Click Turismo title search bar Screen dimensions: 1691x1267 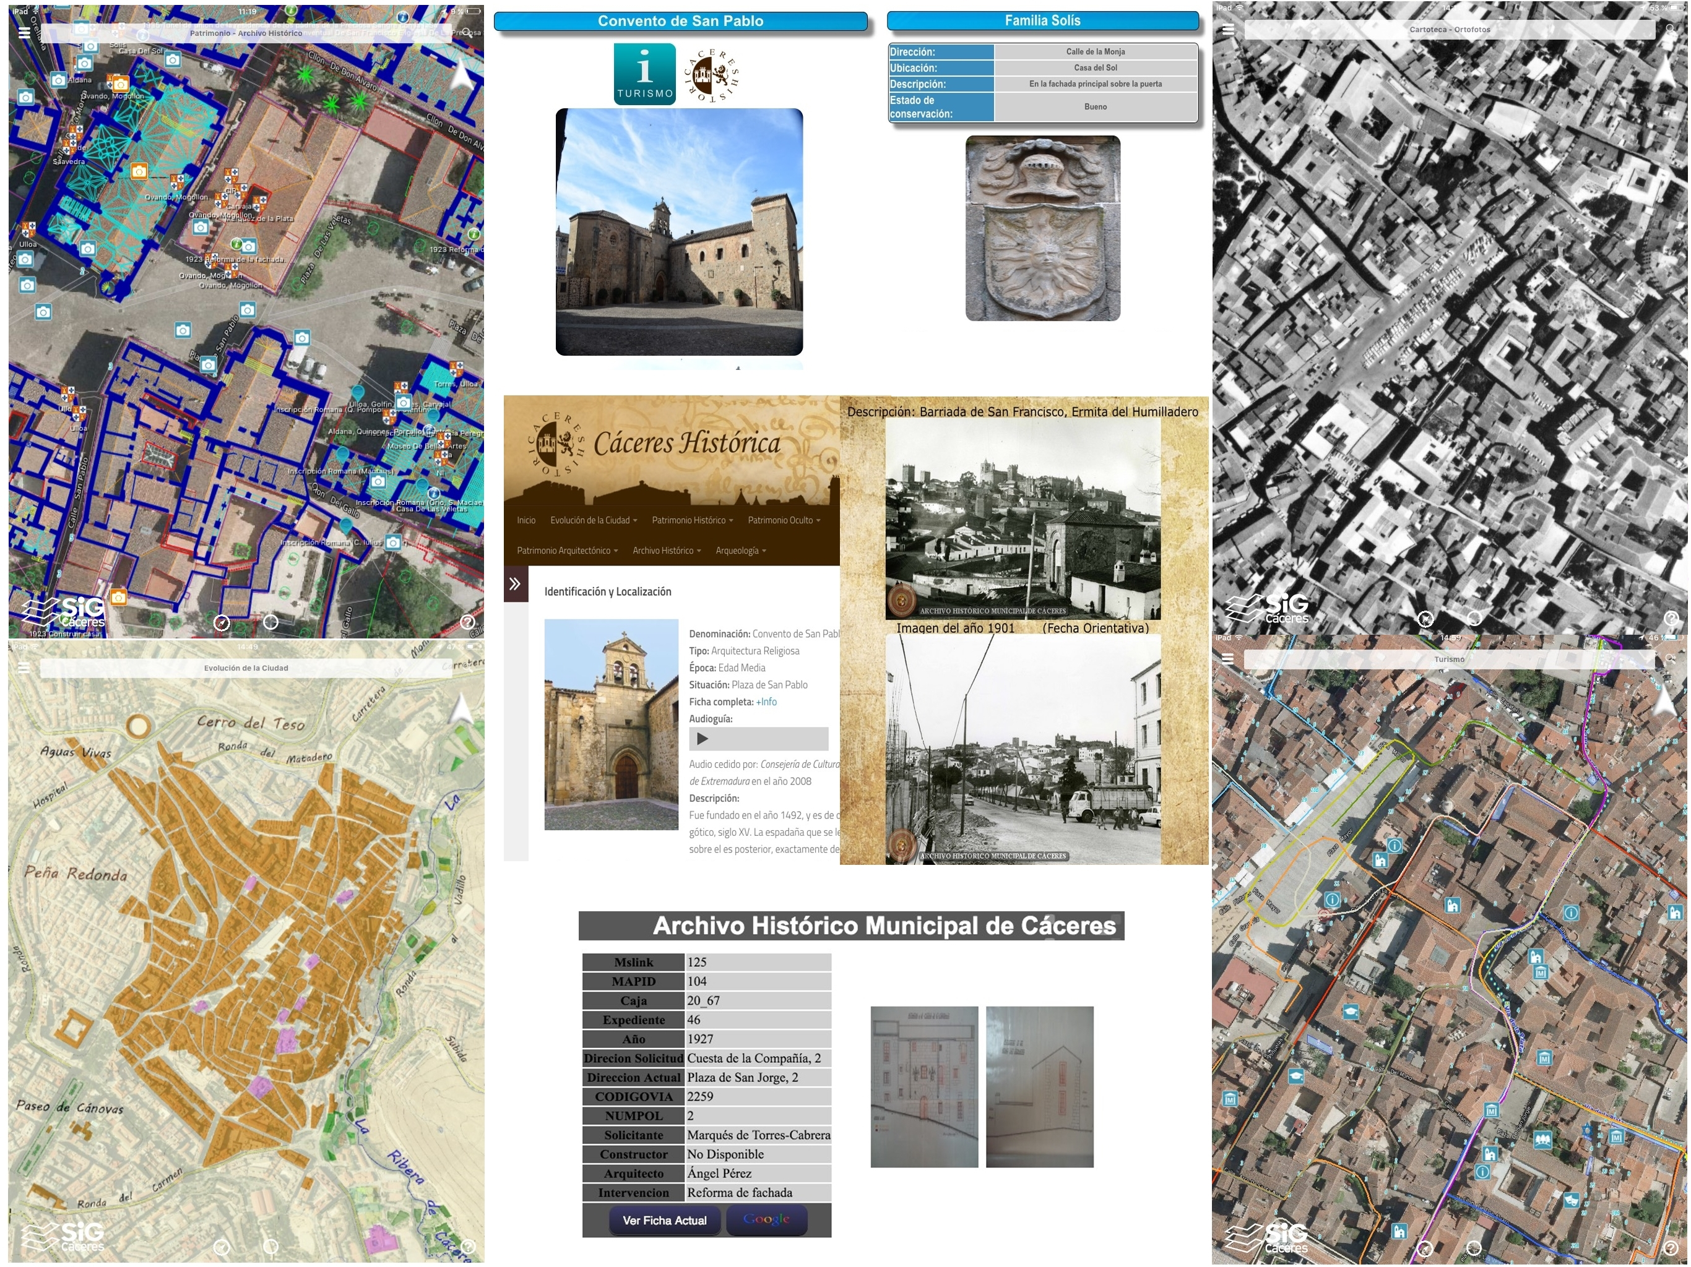click(x=1448, y=659)
